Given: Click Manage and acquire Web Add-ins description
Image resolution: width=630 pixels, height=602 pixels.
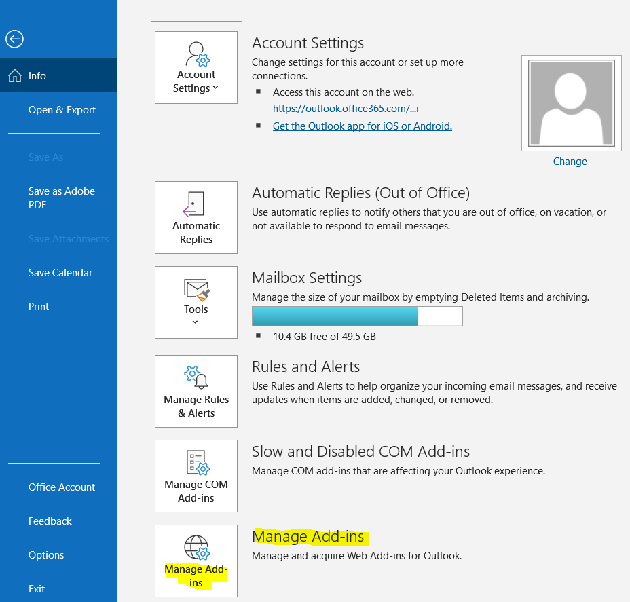Looking at the screenshot, I should [x=357, y=556].
